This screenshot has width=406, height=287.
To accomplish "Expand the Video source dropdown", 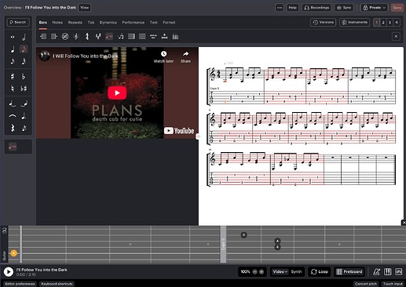I will pyautogui.click(x=280, y=272).
